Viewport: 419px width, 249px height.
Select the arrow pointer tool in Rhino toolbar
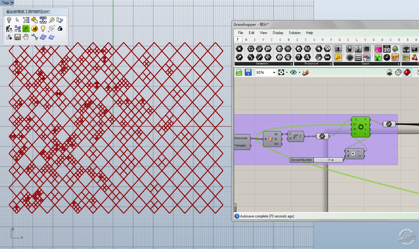(x=18, y=20)
